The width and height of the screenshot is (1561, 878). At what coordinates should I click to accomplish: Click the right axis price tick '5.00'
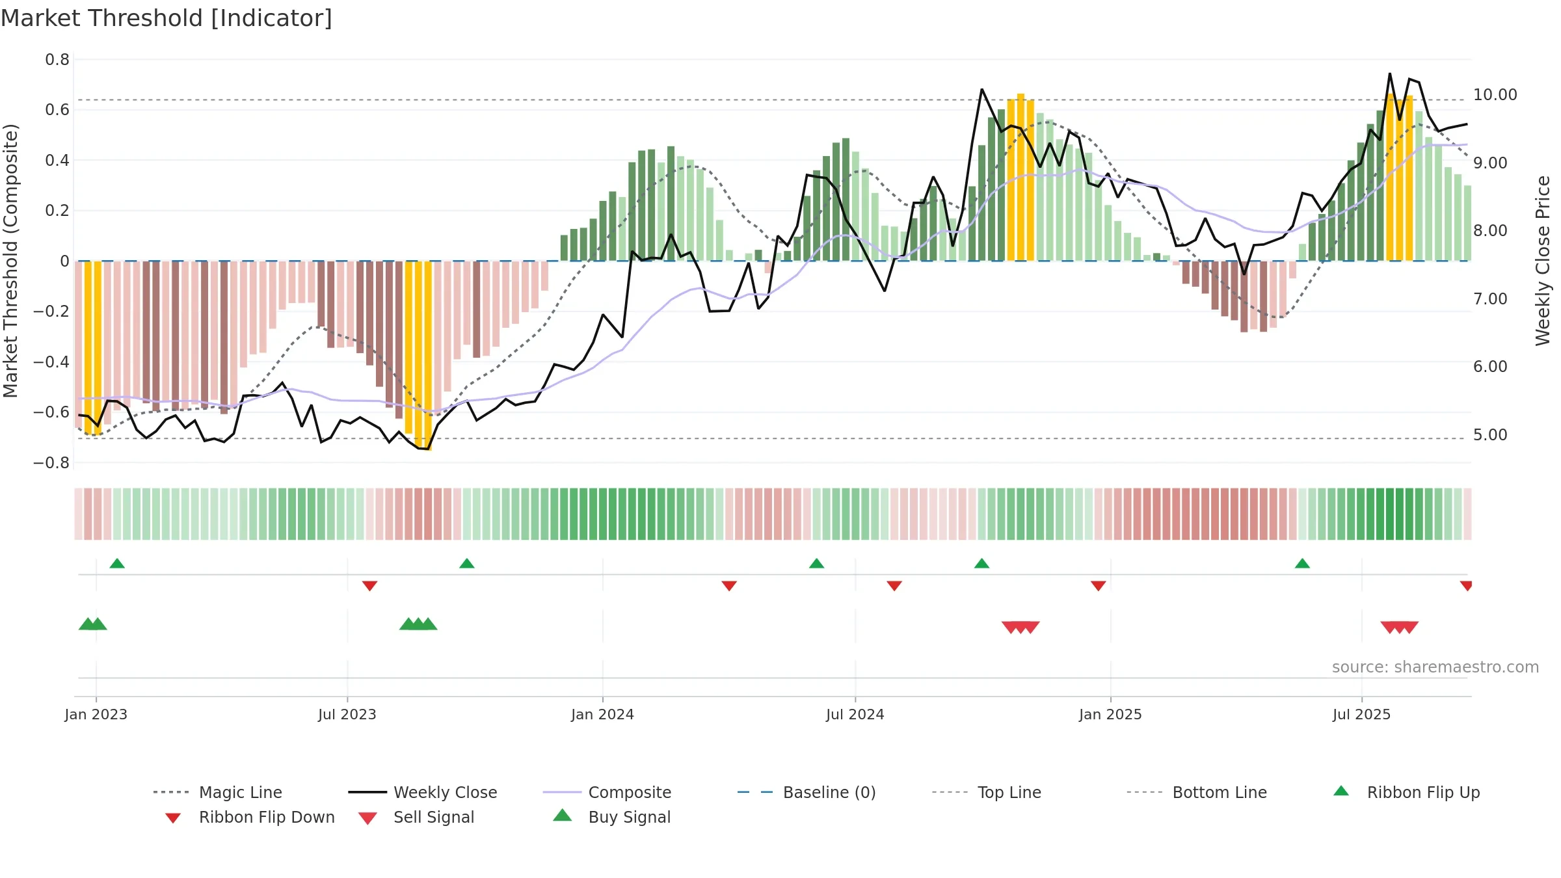click(x=1491, y=435)
